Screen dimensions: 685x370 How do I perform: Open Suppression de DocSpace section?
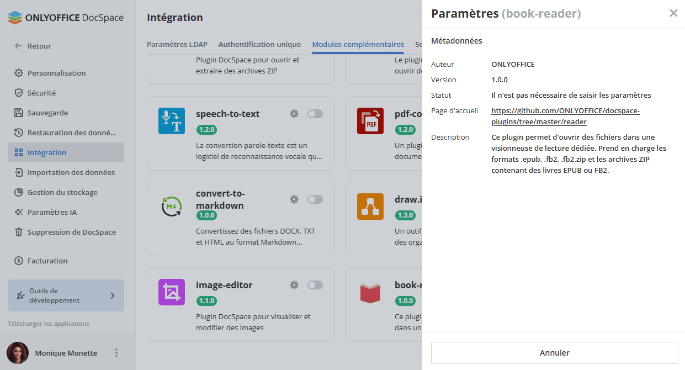(66, 232)
